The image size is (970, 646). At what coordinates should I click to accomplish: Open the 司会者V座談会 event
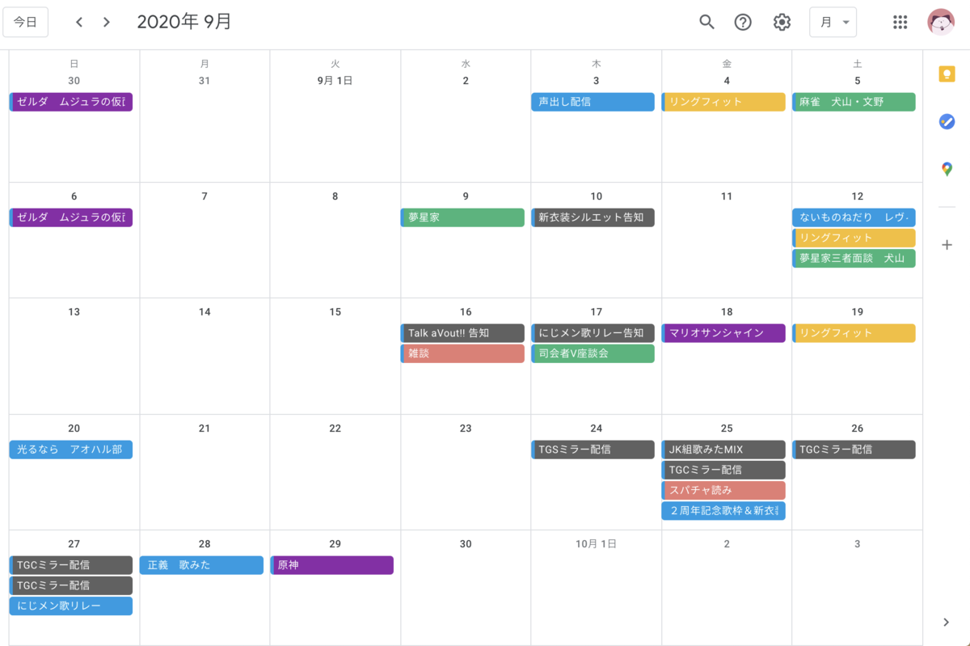point(593,353)
